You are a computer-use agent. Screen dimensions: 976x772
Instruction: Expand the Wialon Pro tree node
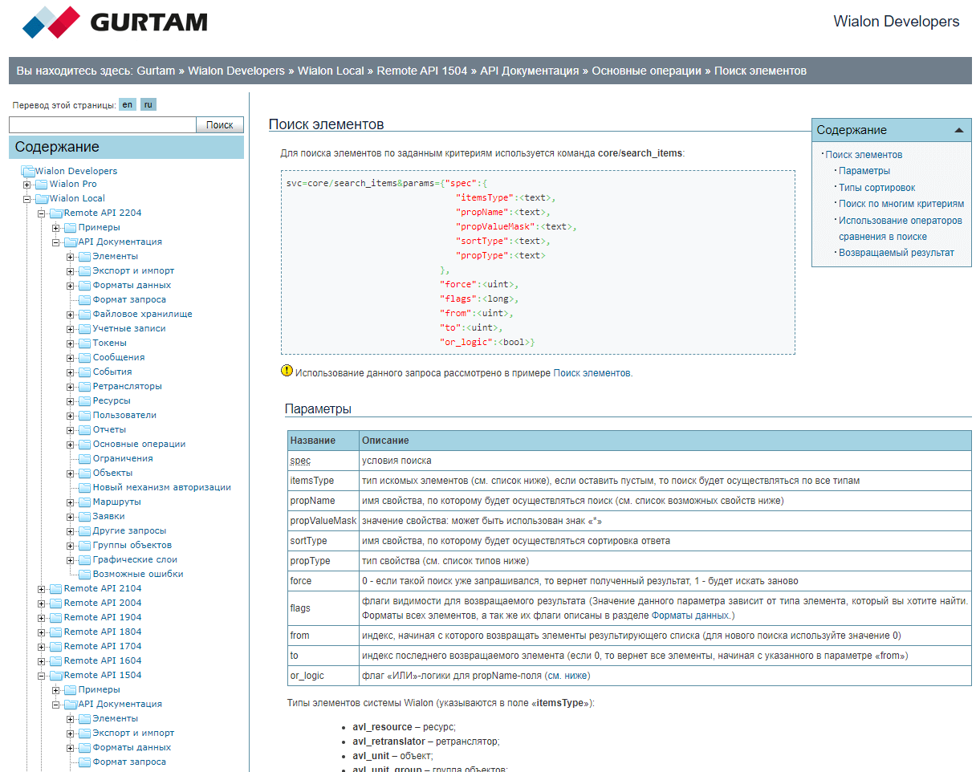click(x=27, y=185)
